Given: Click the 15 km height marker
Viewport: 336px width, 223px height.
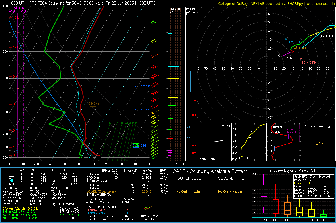Looking at the screenshot, I should pos(17,18).
